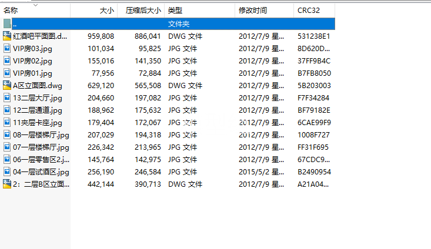Select the image icon of 13二层大厅.jpg
The width and height of the screenshot is (431, 249).
(7, 97)
